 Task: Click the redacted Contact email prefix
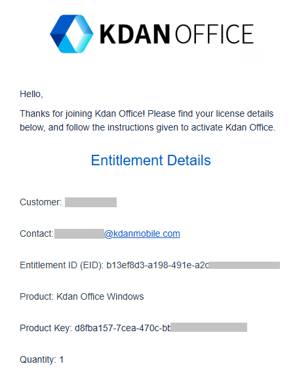[79, 233]
